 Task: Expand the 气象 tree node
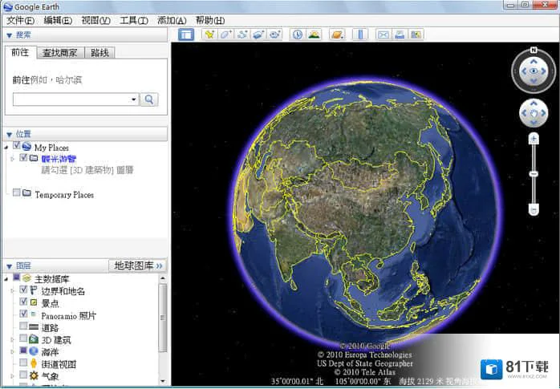tap(13, 376)
